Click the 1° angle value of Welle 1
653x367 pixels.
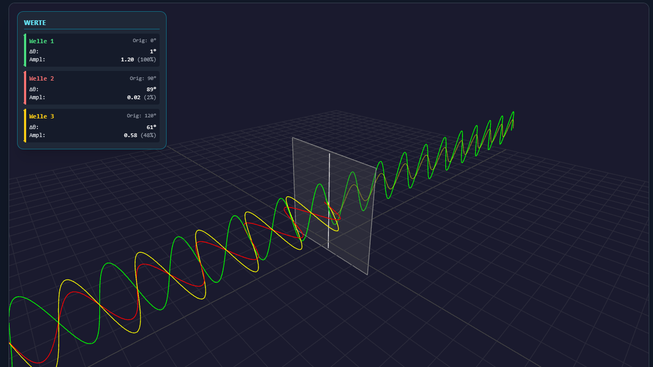(153, 52)
